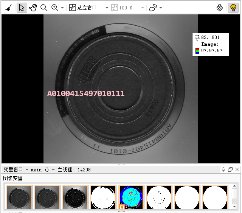Click the thumbnail scrollbar up arrow

point(234,186)
